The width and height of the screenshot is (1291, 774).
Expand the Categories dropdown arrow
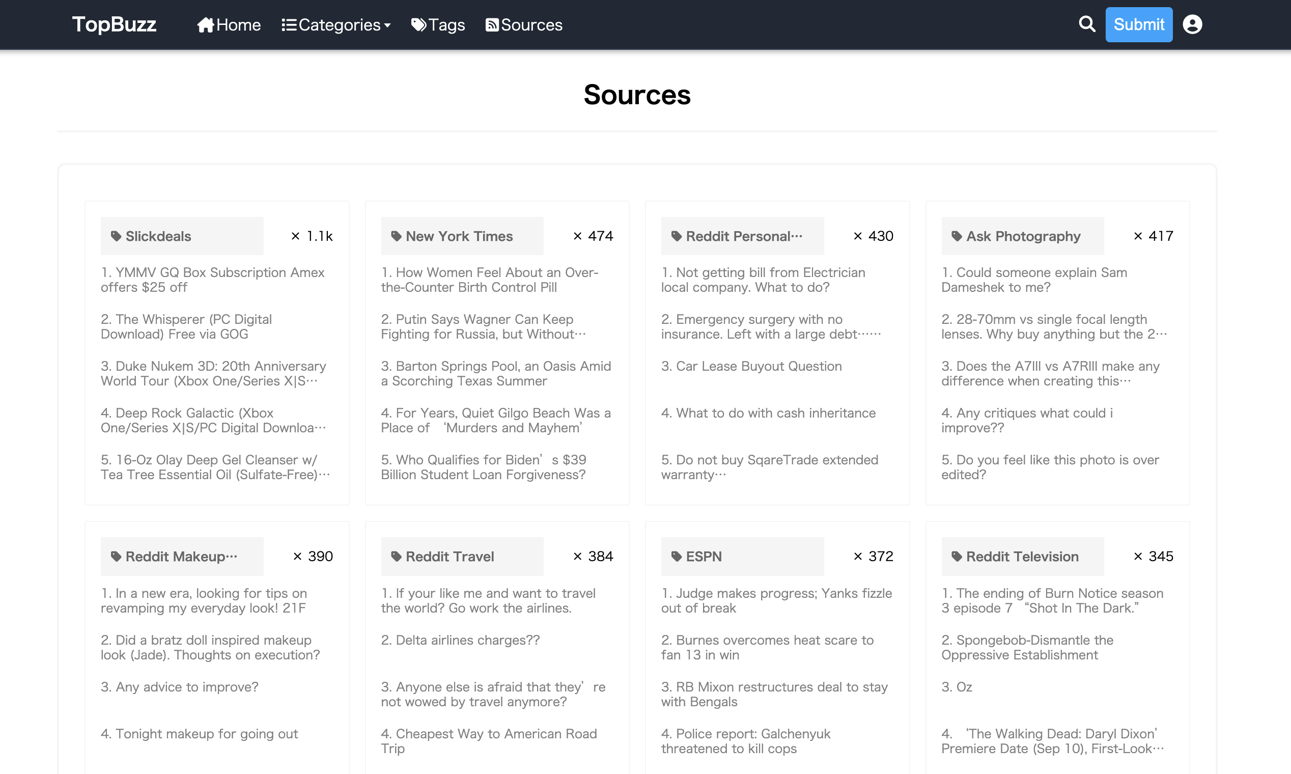[387, 25]
